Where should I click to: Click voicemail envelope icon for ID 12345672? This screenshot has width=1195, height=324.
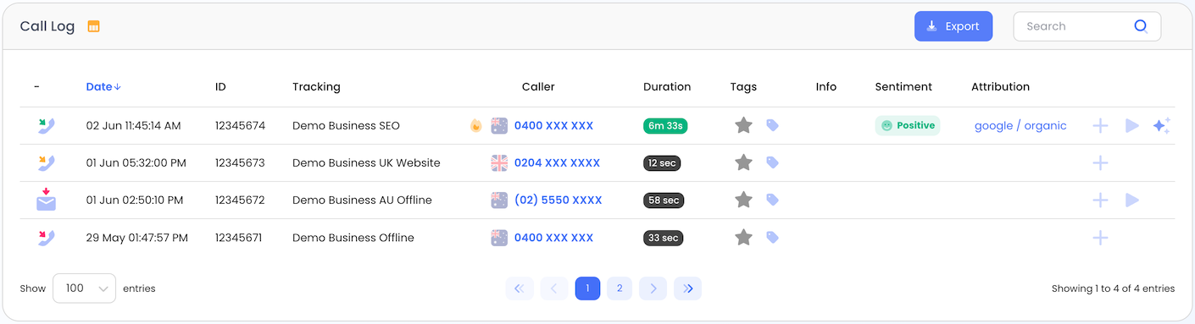[x=46, y=200]
